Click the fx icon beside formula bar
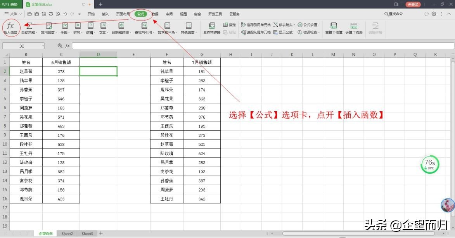Image resolution: width=455 pixels, height=238 pixels. point(67,46)
